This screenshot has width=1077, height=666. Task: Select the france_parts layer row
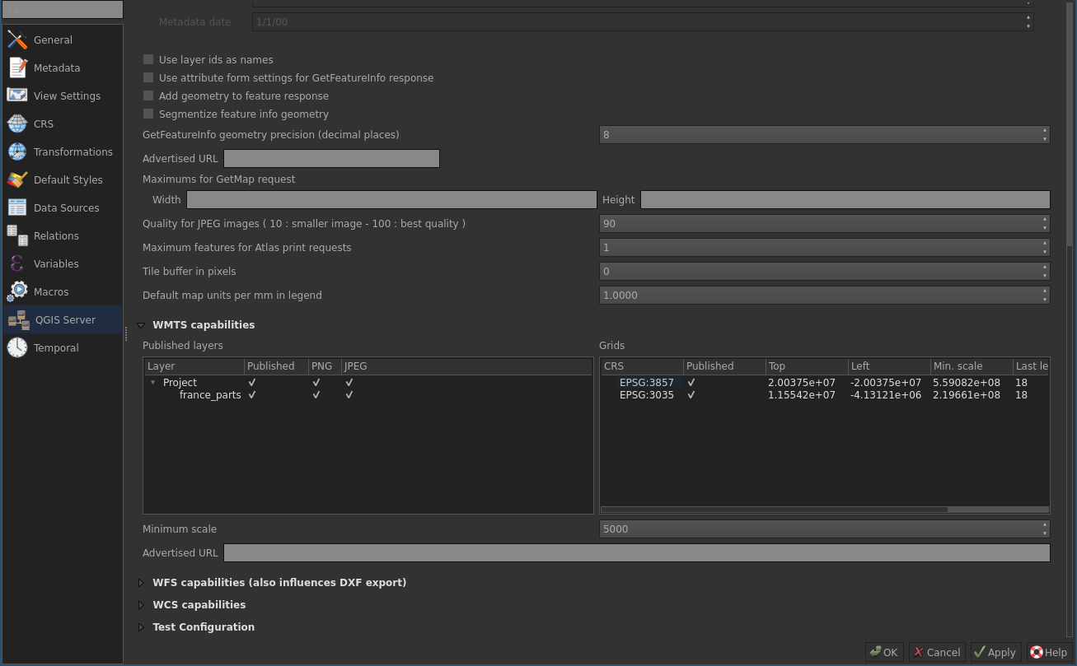[x=210, y=394]
